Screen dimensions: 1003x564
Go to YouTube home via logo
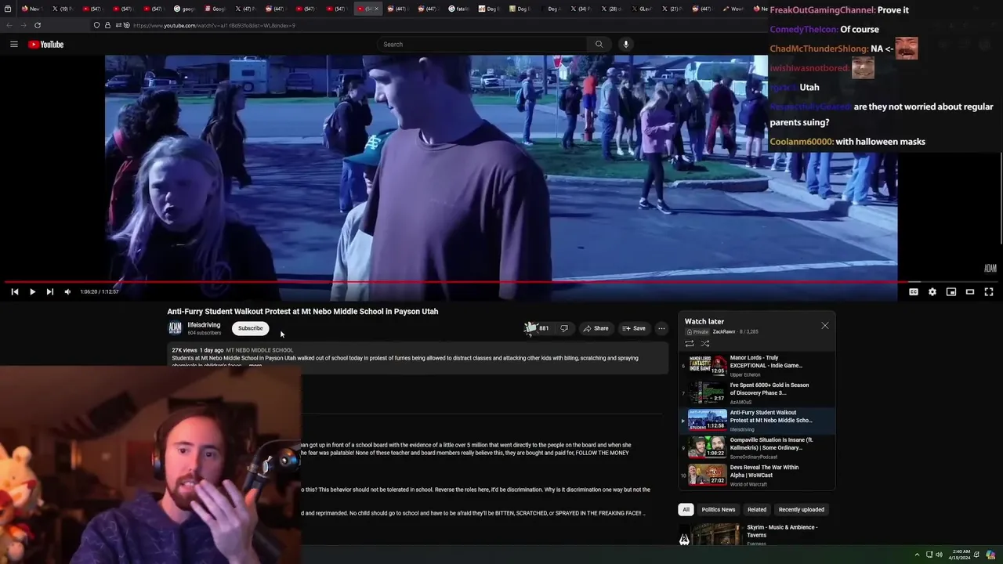coord(46,45)
